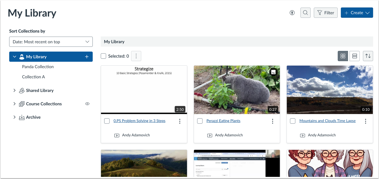Screen dimensions: 379x179
Task: Open Mountains and Clouds Time Lapse link
Action: [x=327, y=121]
